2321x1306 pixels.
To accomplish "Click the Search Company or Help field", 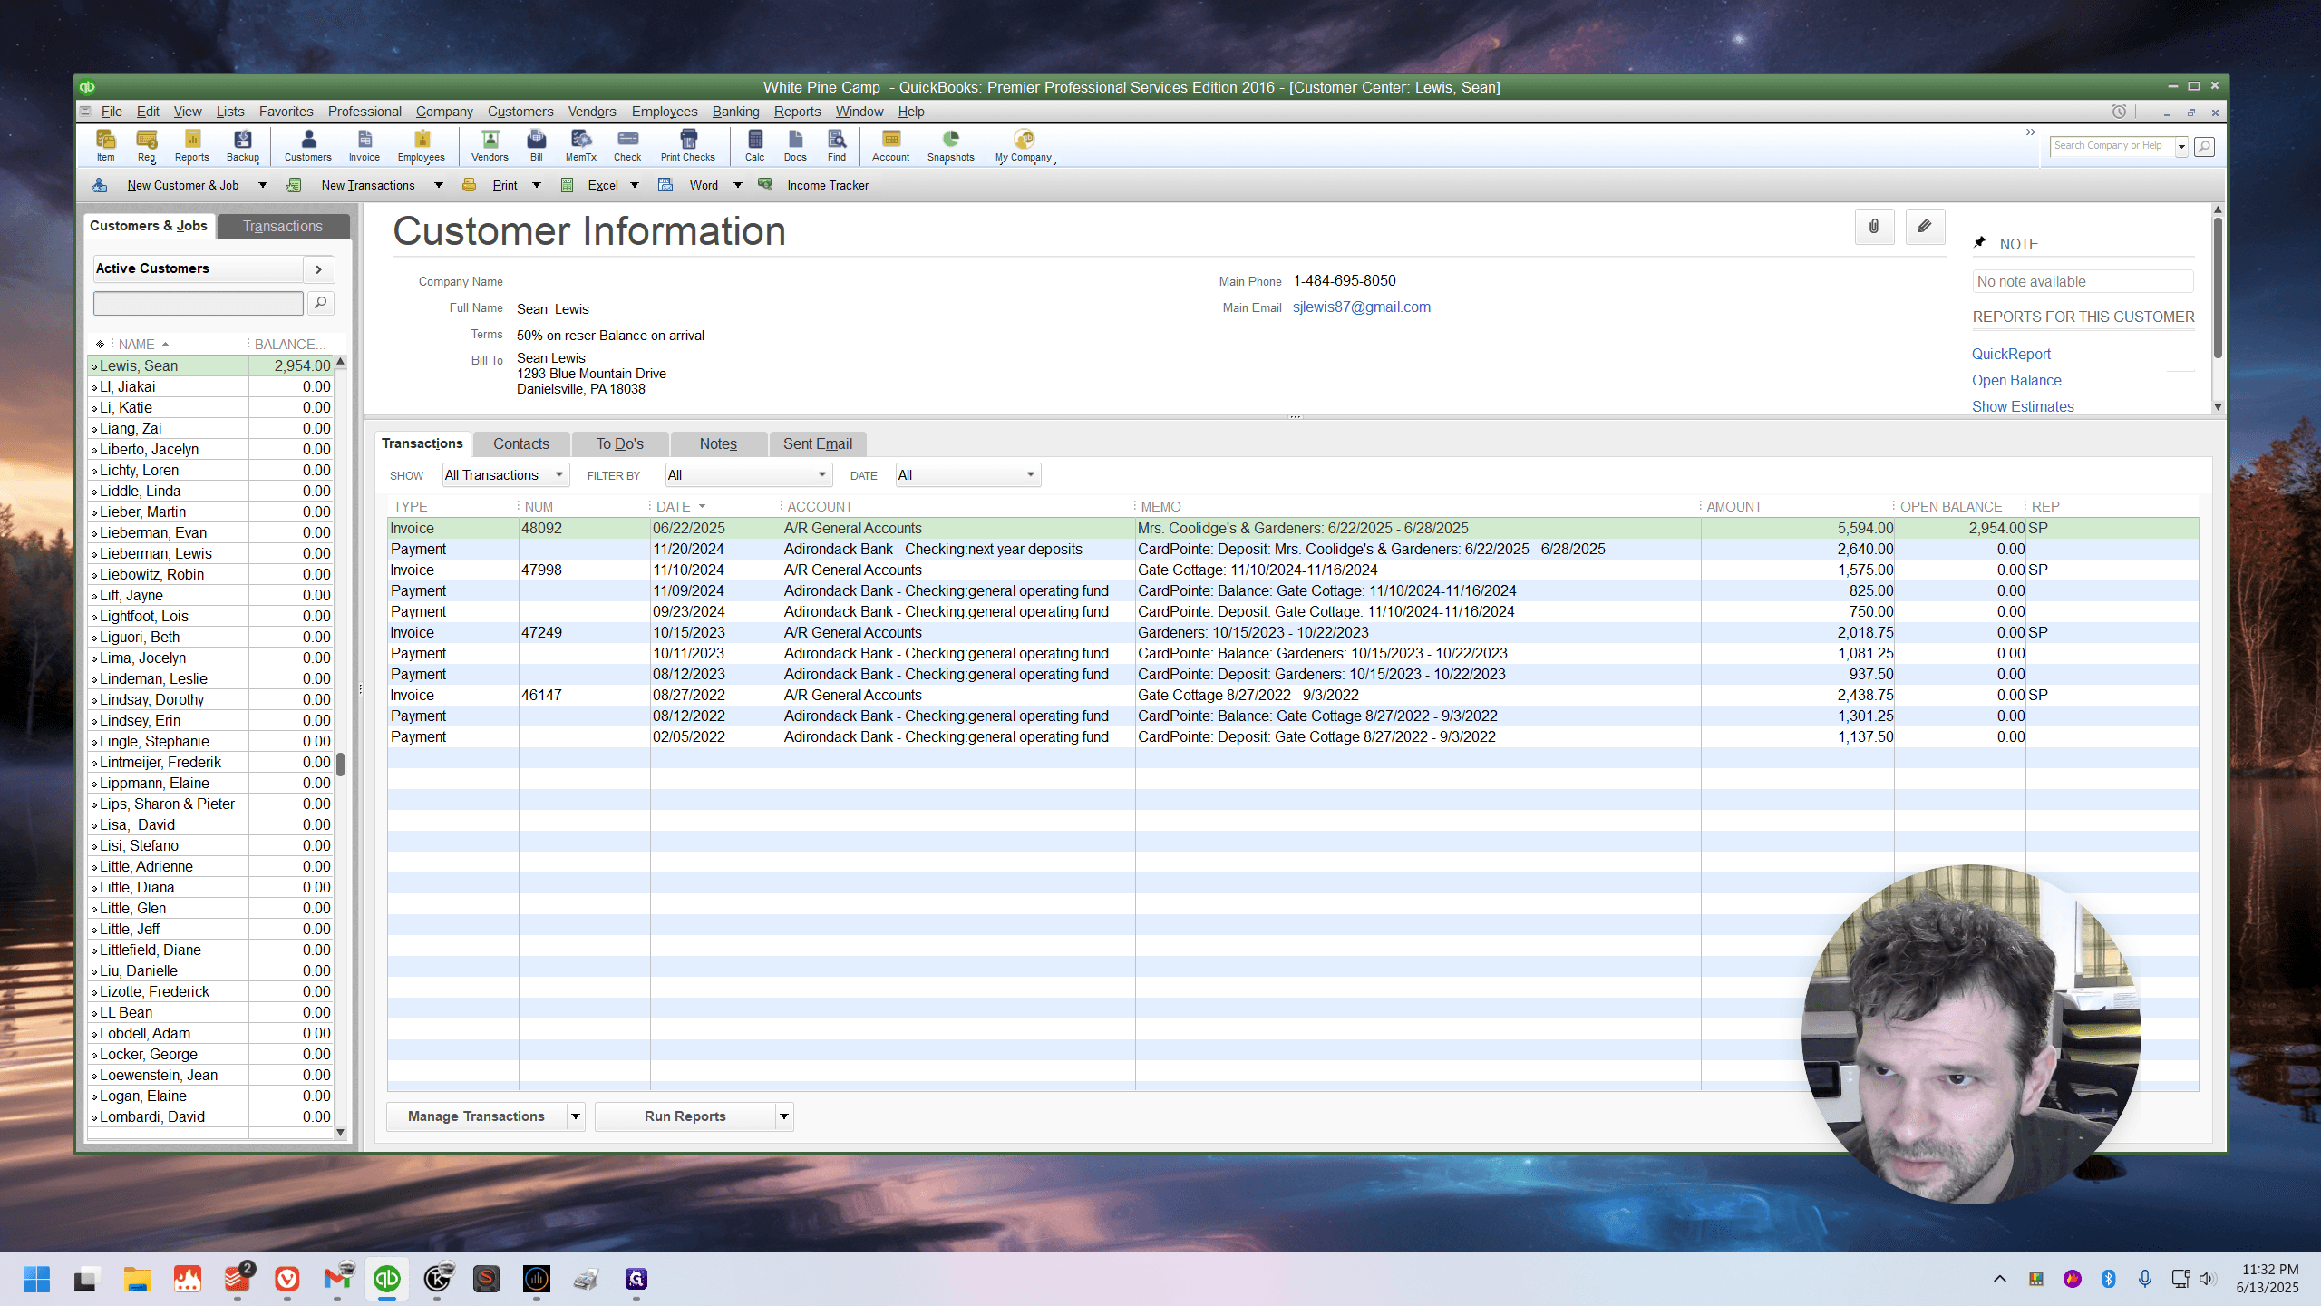I will tap(2112, 146).
